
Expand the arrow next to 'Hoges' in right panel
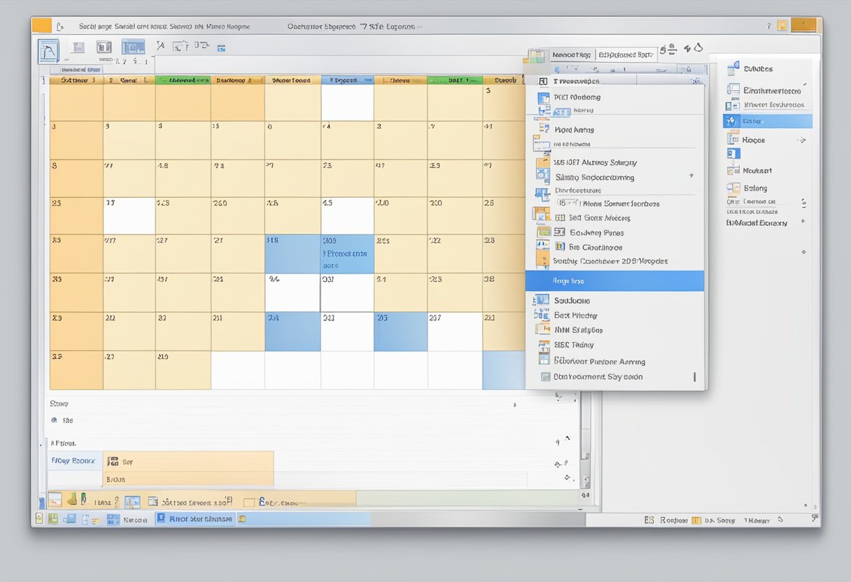(802, 141)
